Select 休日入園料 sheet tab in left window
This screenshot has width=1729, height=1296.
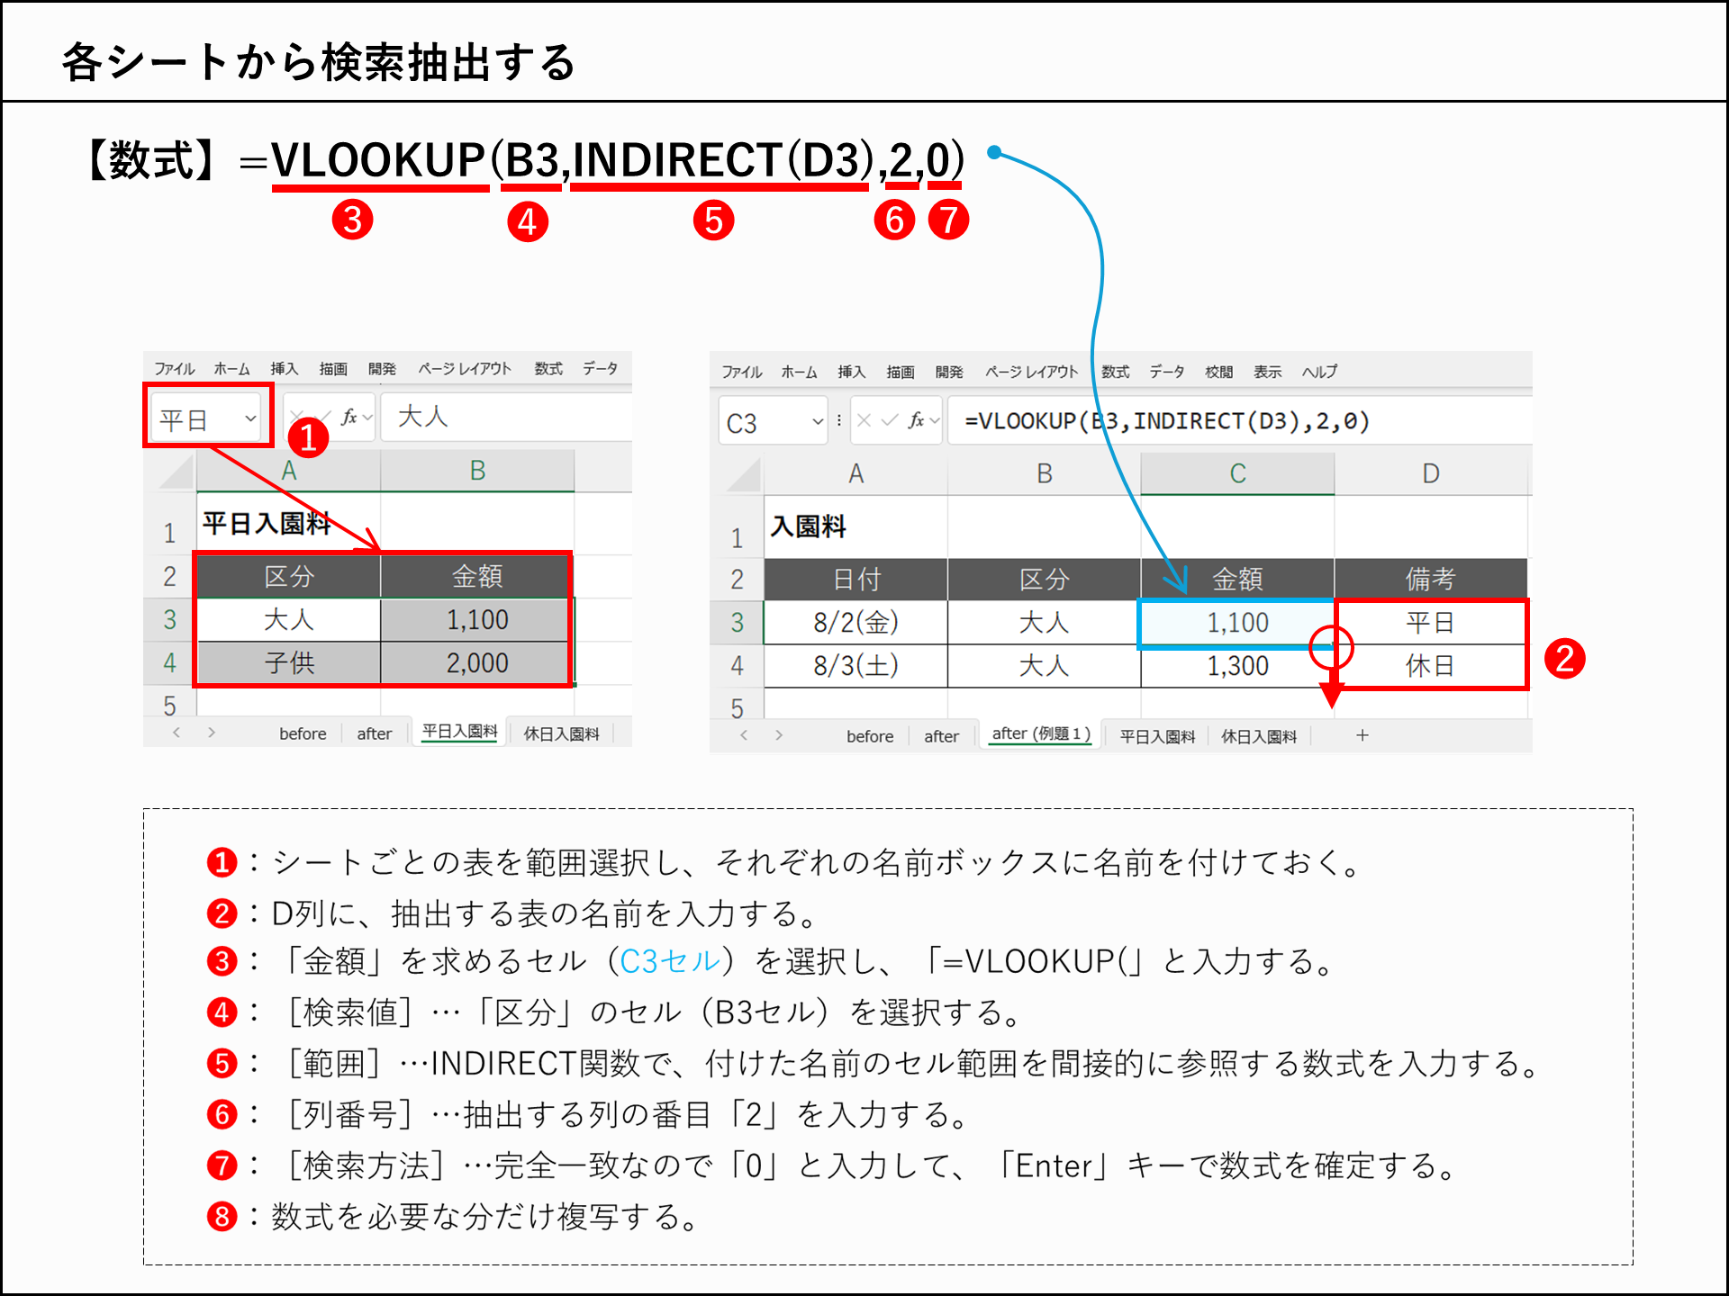click(x=561, y=733)
